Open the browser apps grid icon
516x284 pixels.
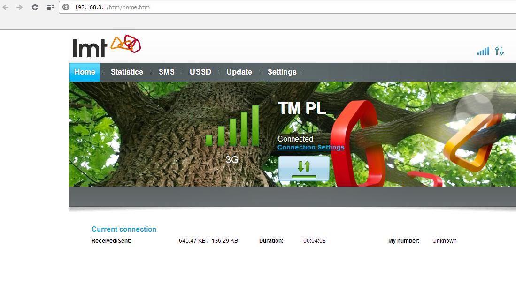coord(50,7)
